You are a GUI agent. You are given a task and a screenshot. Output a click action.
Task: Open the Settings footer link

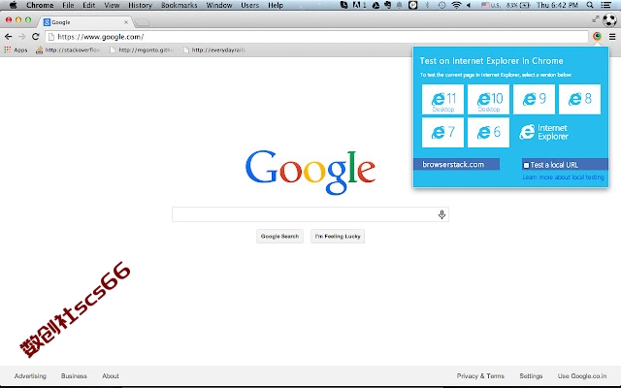531,375
